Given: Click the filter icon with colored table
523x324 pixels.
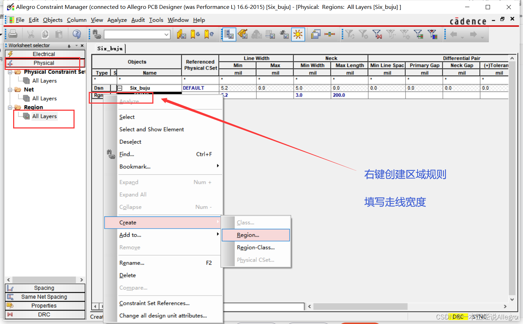Looking at the screenshot, I should (x=419, y=34).
